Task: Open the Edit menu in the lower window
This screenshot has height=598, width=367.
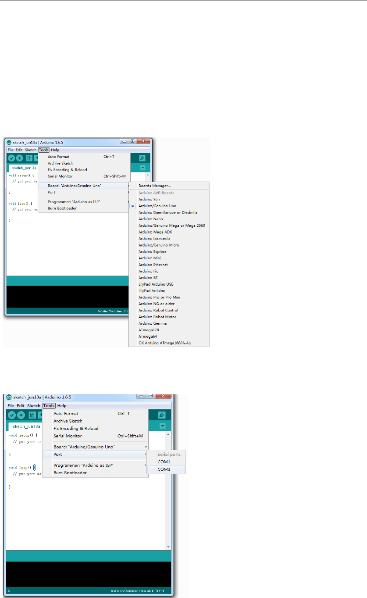Action: [x=21, y=406]
